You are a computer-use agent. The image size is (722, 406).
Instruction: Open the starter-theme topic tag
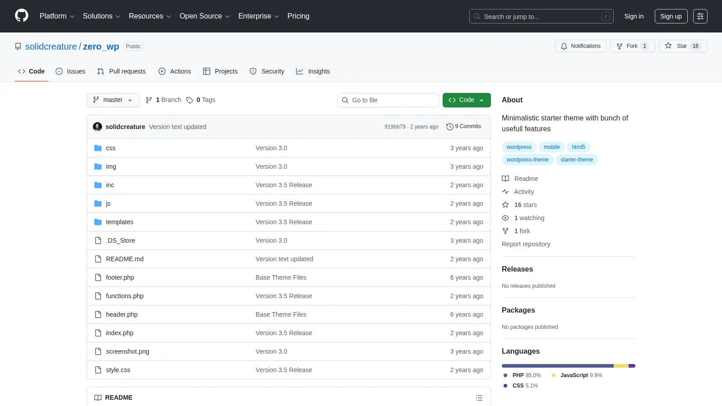click(577, 160)
